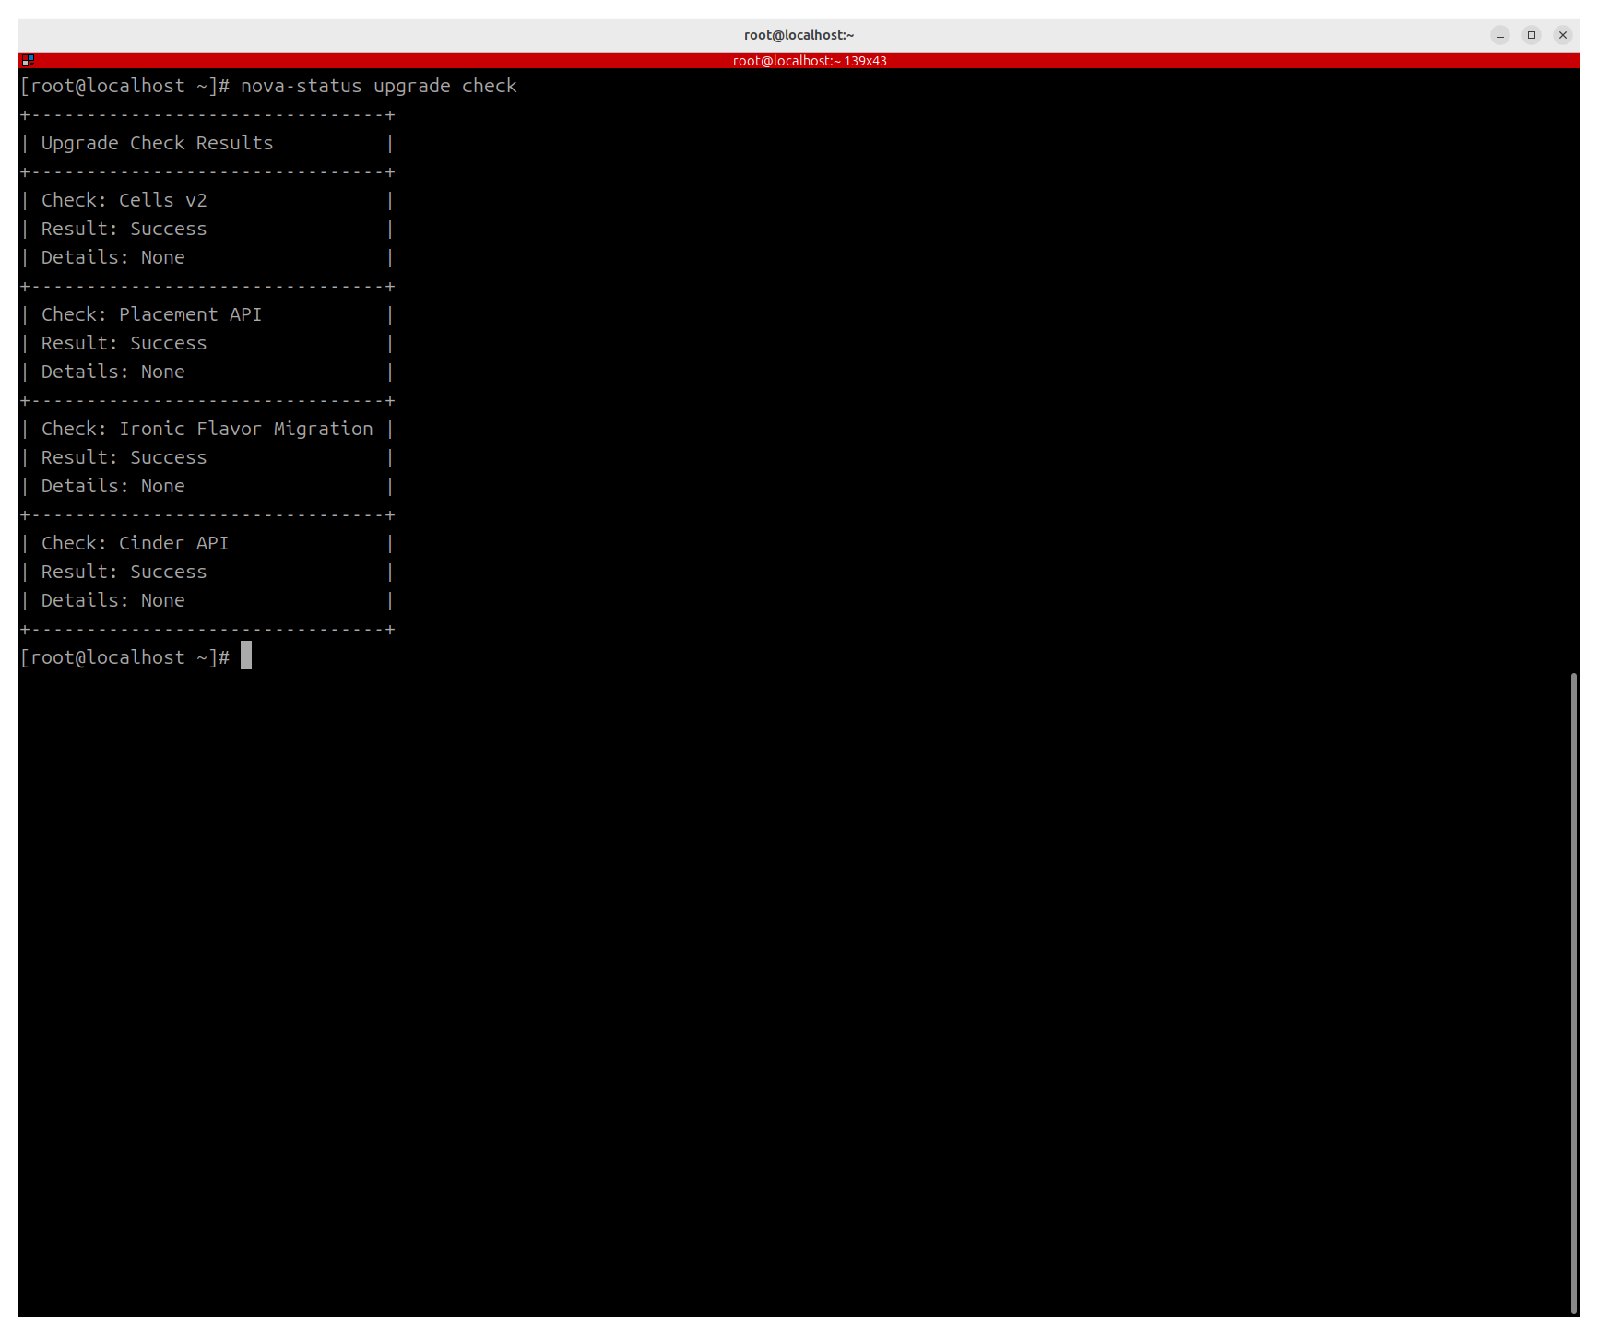Click 'Check: Ironic Flavor Migration' line
Screen dimensions: 1598x1335
point(207,429)
